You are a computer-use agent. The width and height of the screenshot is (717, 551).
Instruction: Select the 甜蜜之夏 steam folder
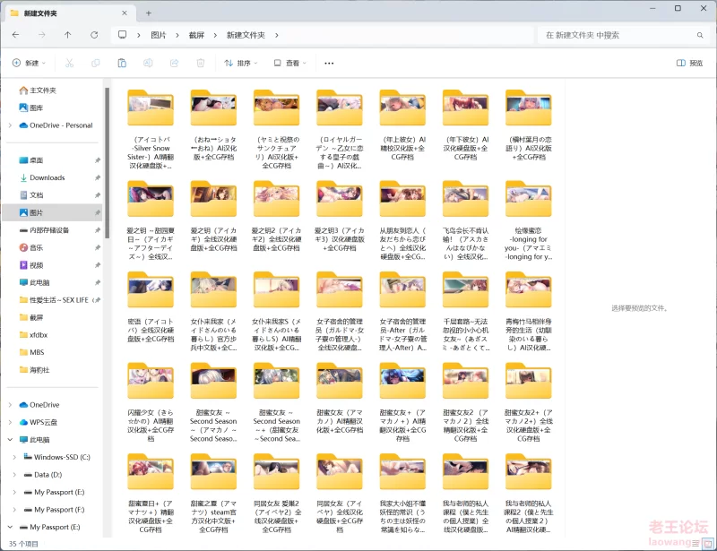click(x=213, y=495)
